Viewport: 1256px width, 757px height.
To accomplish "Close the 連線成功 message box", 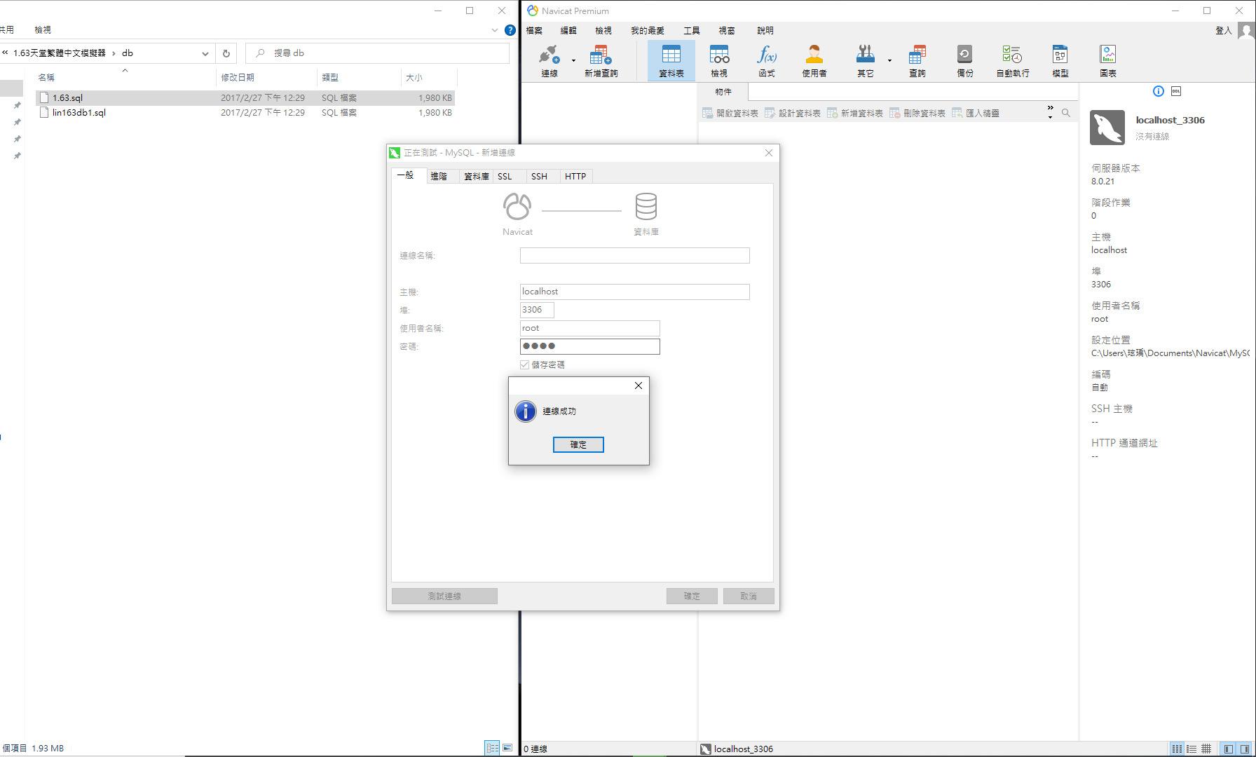I will coord(639,386).
